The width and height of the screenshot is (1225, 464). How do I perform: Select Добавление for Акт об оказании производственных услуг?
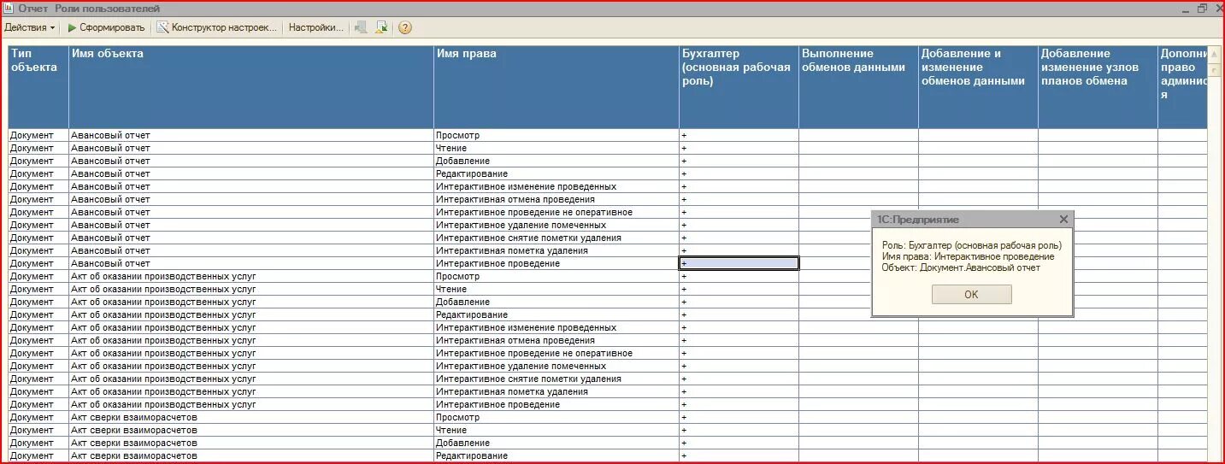tap(557, 302)
